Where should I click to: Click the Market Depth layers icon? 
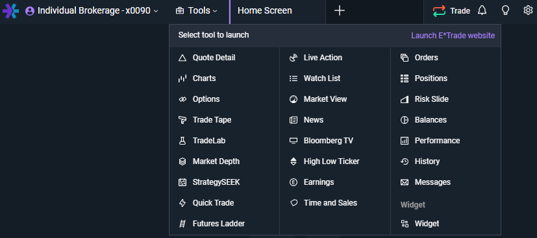click(182, 161)
